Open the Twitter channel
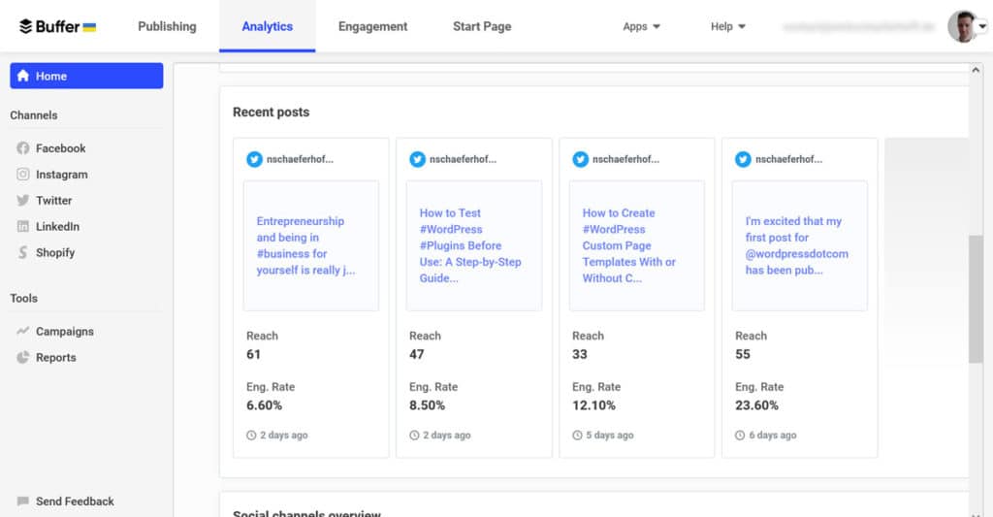 coord(54,200)
